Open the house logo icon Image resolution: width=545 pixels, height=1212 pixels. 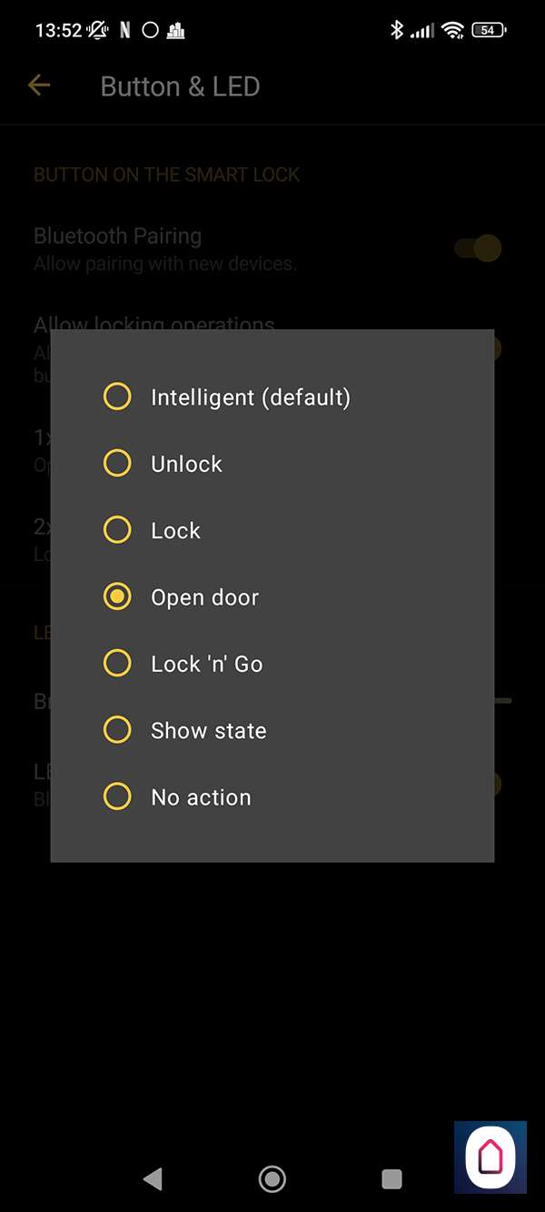(x=490, y=1157)
